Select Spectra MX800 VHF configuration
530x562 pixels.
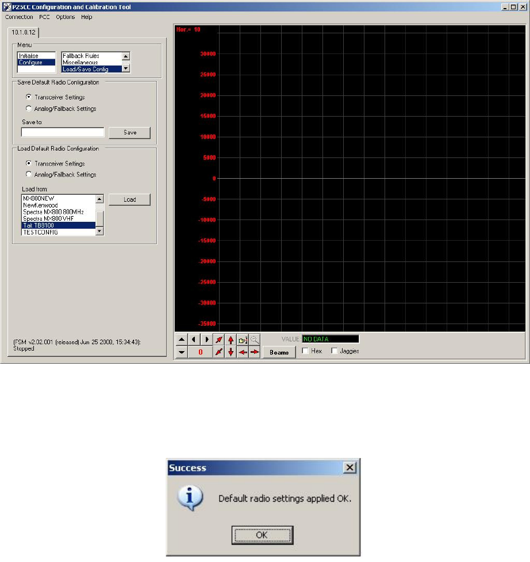pos(59,218)
